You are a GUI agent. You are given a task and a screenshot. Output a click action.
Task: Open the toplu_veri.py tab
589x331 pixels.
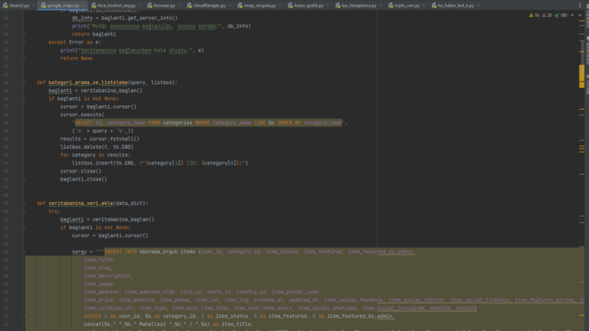pos(407,6)
